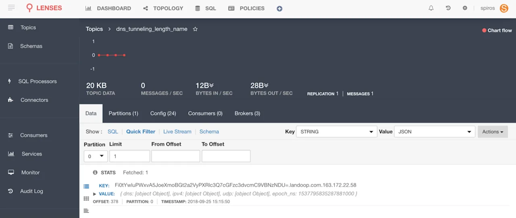The width and height of the screenshot is (516, 218).
Task: Open the Policies menu
Action: (246, 8)
